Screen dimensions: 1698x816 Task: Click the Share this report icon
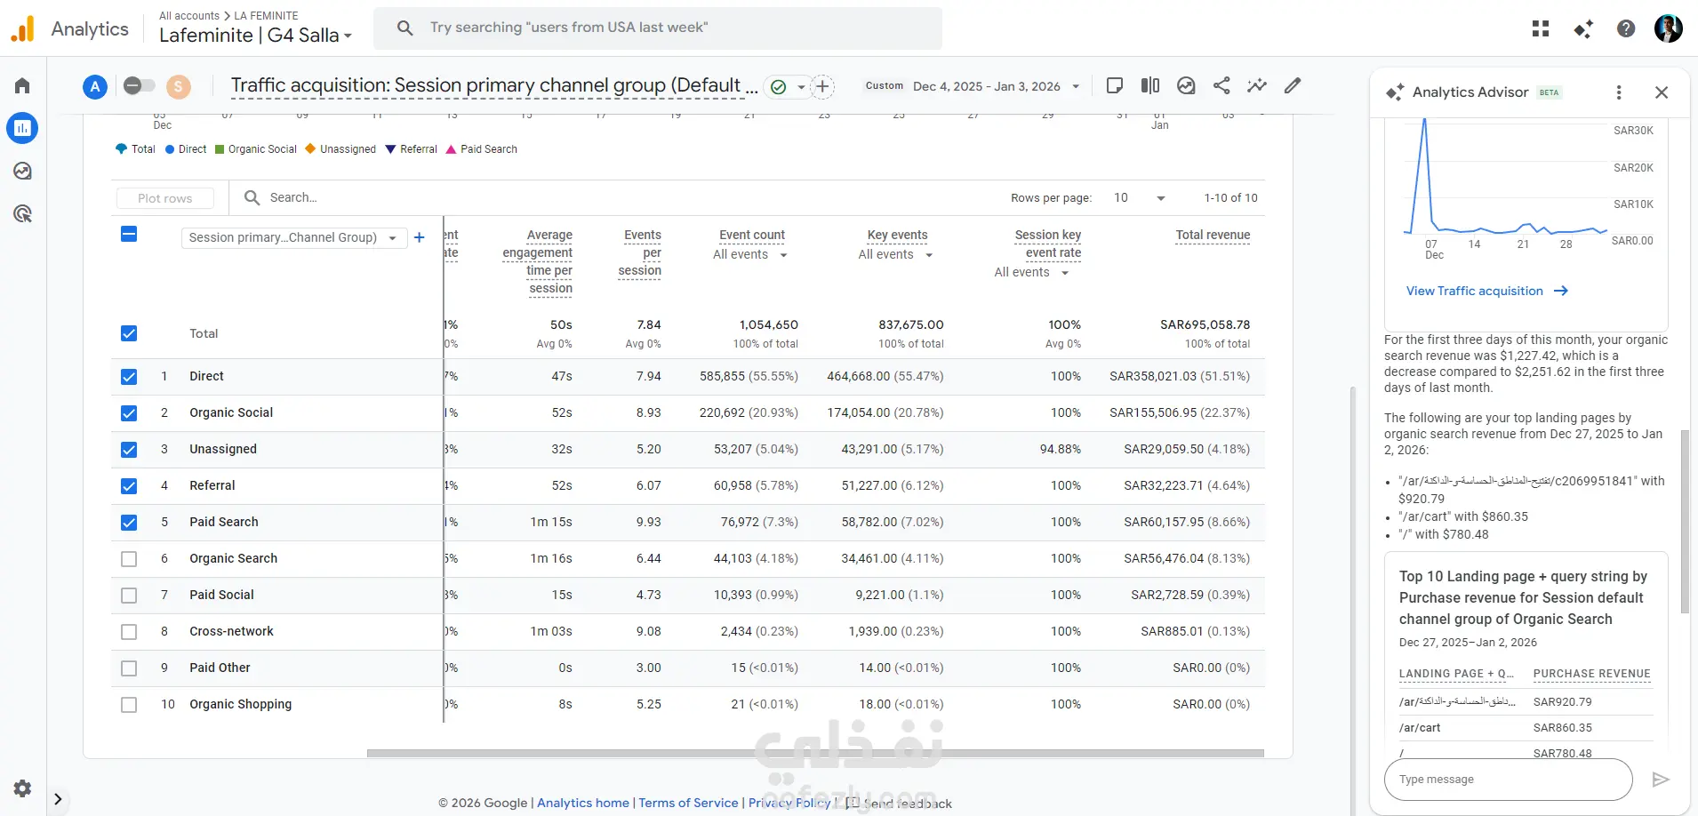(x=1221, y=85)
